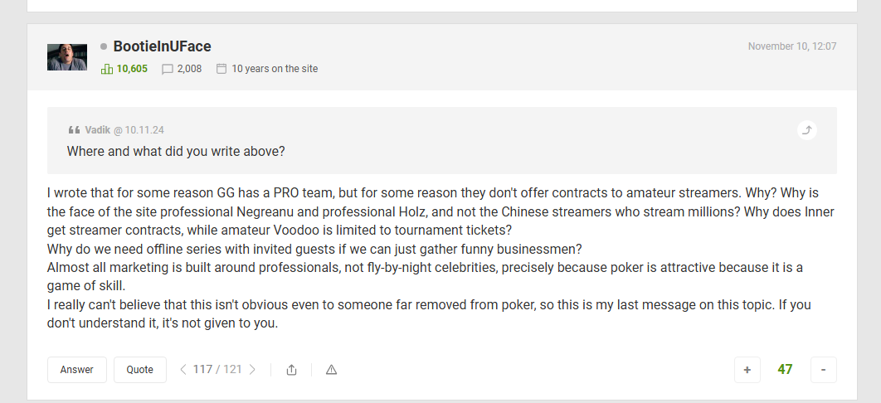Viewport: 881px width, 403px height.
Task: Upvote the post with the plus button
Action: pos(747,370)
